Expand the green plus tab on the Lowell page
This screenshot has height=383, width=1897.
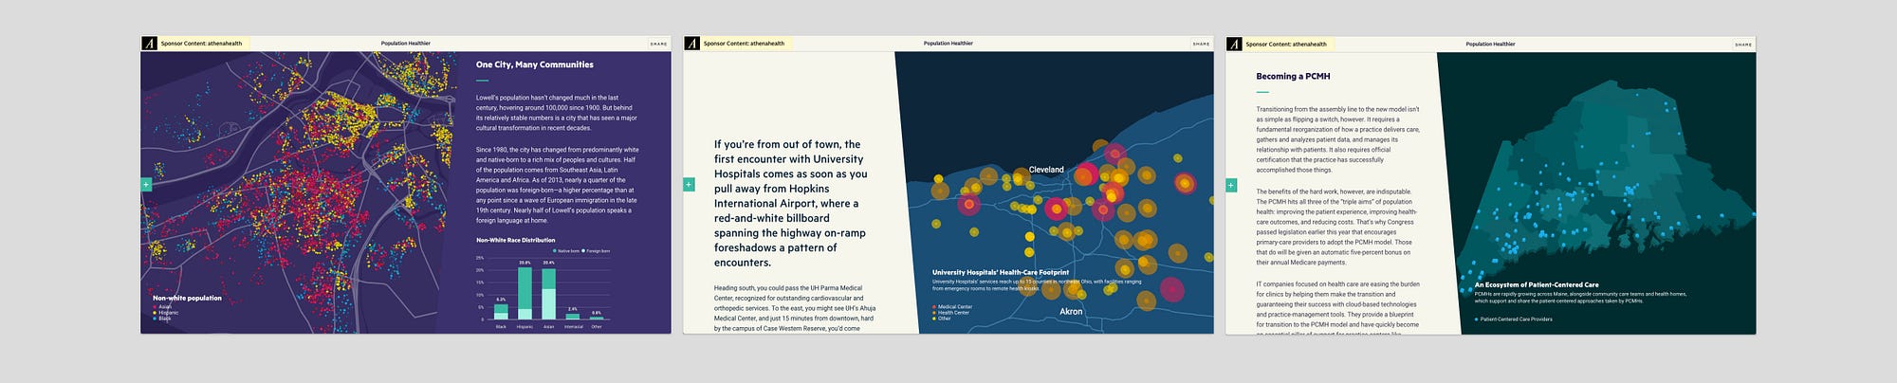(x=146, y=184)
